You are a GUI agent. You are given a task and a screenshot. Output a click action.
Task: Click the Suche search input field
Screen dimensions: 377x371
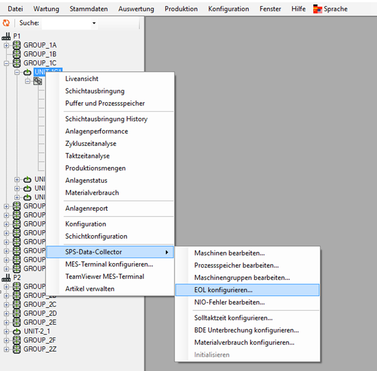pos(65,23)
